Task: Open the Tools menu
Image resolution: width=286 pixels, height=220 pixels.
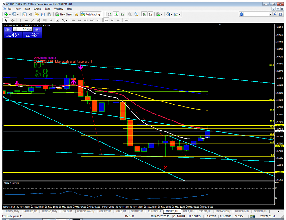Action: [x=48, y=9]
